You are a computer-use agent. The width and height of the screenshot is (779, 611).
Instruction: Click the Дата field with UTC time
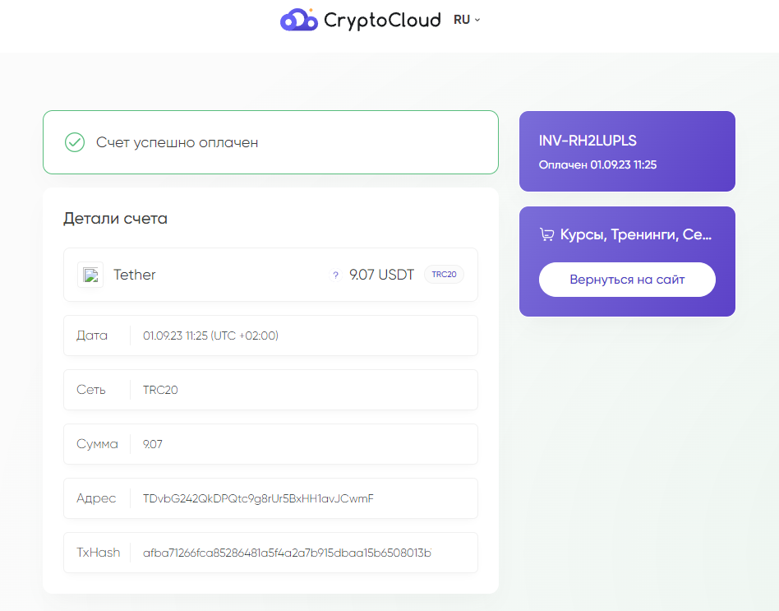[x=271, y=336]
